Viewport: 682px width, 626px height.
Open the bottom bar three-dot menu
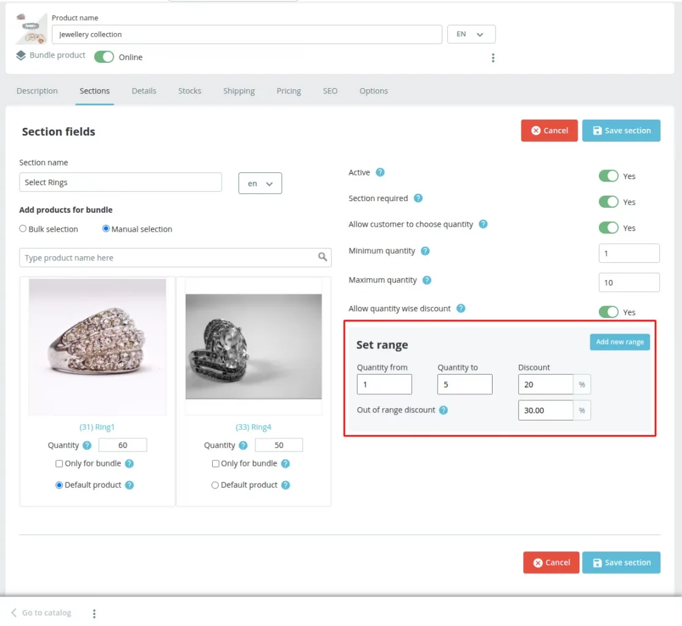[x=94, y=613]
